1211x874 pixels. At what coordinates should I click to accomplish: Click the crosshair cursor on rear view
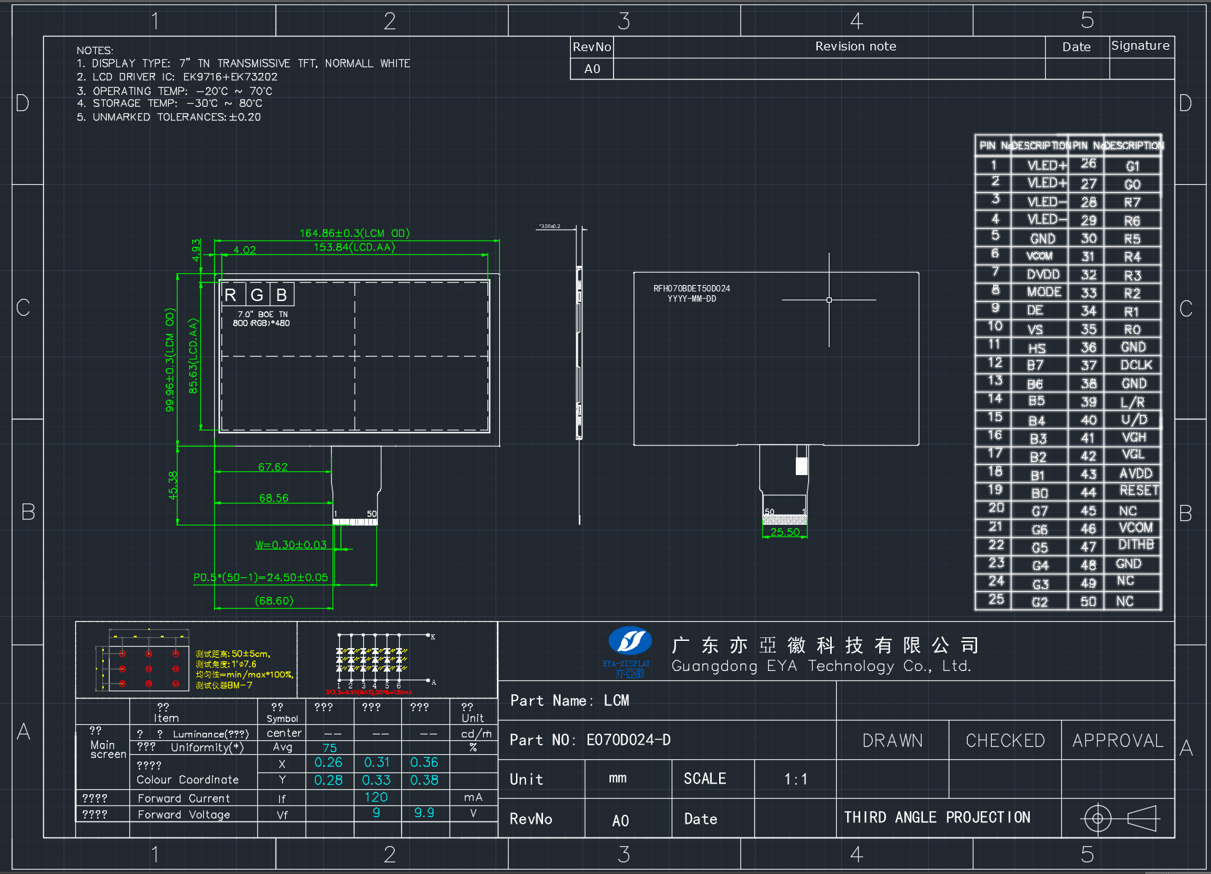pos(829,300)
